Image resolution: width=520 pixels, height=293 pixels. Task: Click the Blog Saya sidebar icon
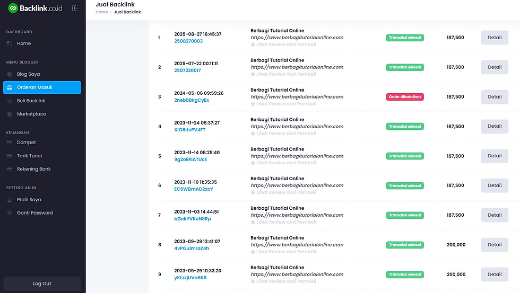click(x=10, y=74)
